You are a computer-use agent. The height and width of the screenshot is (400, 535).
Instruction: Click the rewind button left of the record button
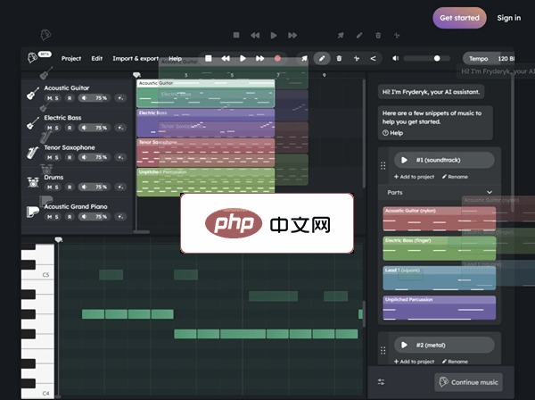point(226,58)
